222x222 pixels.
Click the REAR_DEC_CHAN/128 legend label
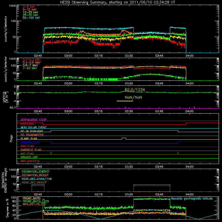pyautogui.click(x=37, y=179)
